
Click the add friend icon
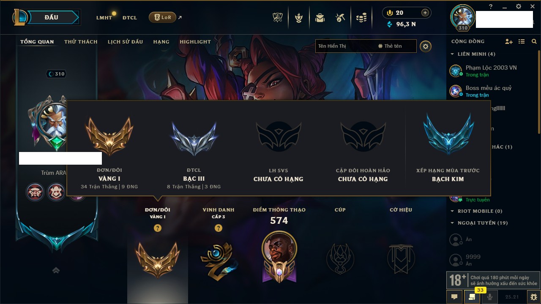[509, 41]
